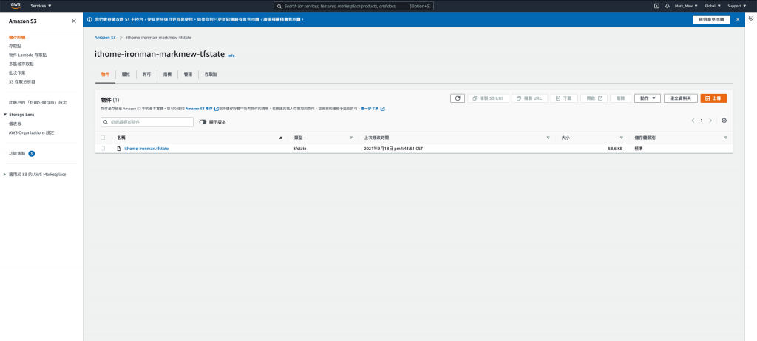Switch to the 屬性 (Properties) tab
The image size is (757, 341).
tap(126, 75)
